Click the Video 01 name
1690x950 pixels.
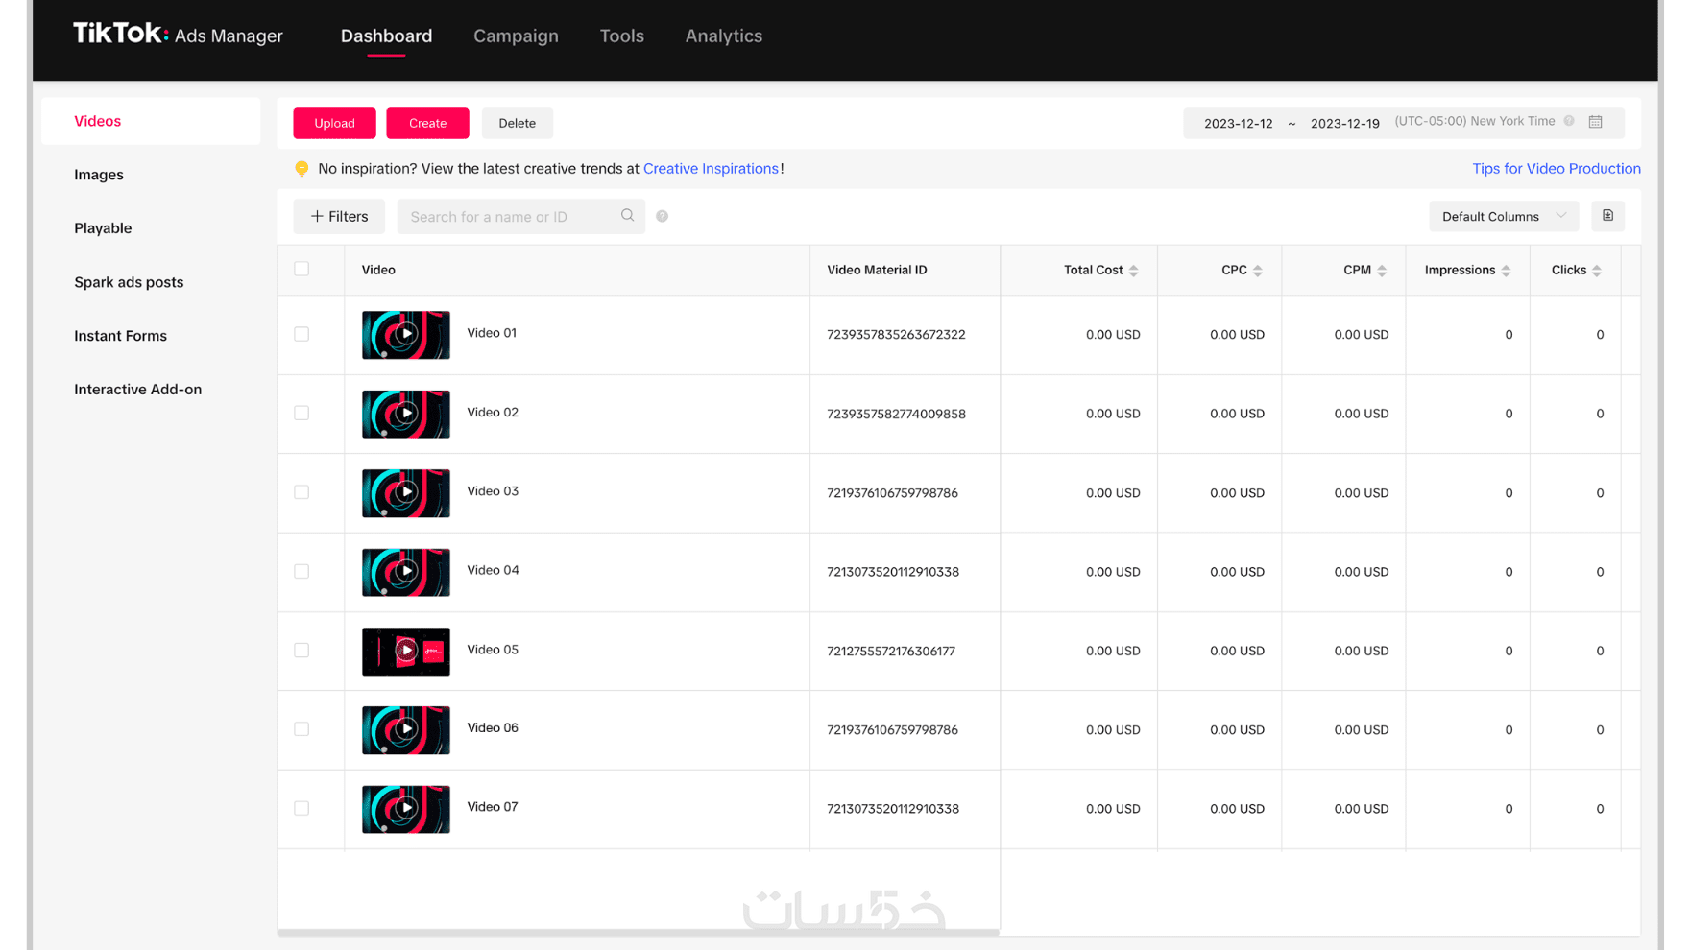click(x=492, y=333)
